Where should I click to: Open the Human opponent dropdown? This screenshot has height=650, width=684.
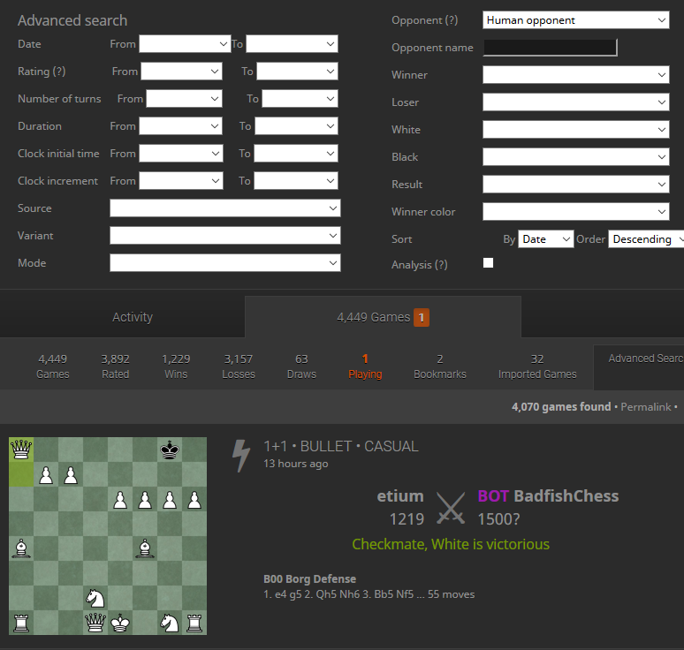pos(576,20)
